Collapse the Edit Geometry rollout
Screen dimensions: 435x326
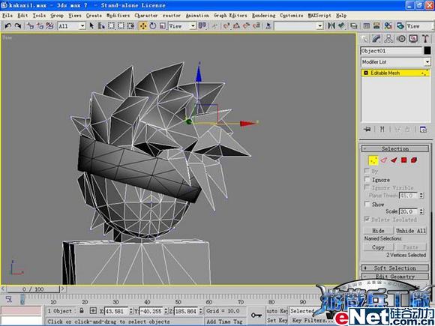[x=395, y=277]
